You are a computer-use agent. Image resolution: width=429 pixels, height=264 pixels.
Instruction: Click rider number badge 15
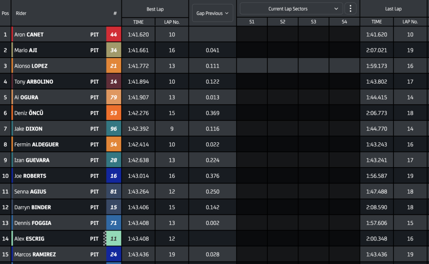pyautogui.click(x=113, y=207)
